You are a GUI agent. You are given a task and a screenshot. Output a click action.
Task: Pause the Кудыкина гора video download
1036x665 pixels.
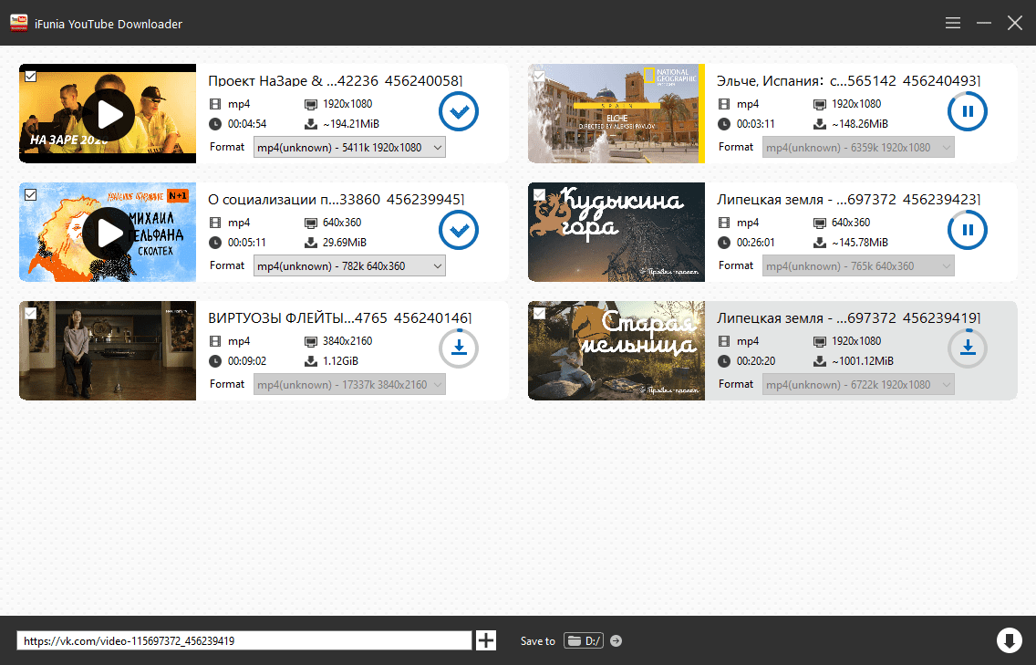(968, 230)
